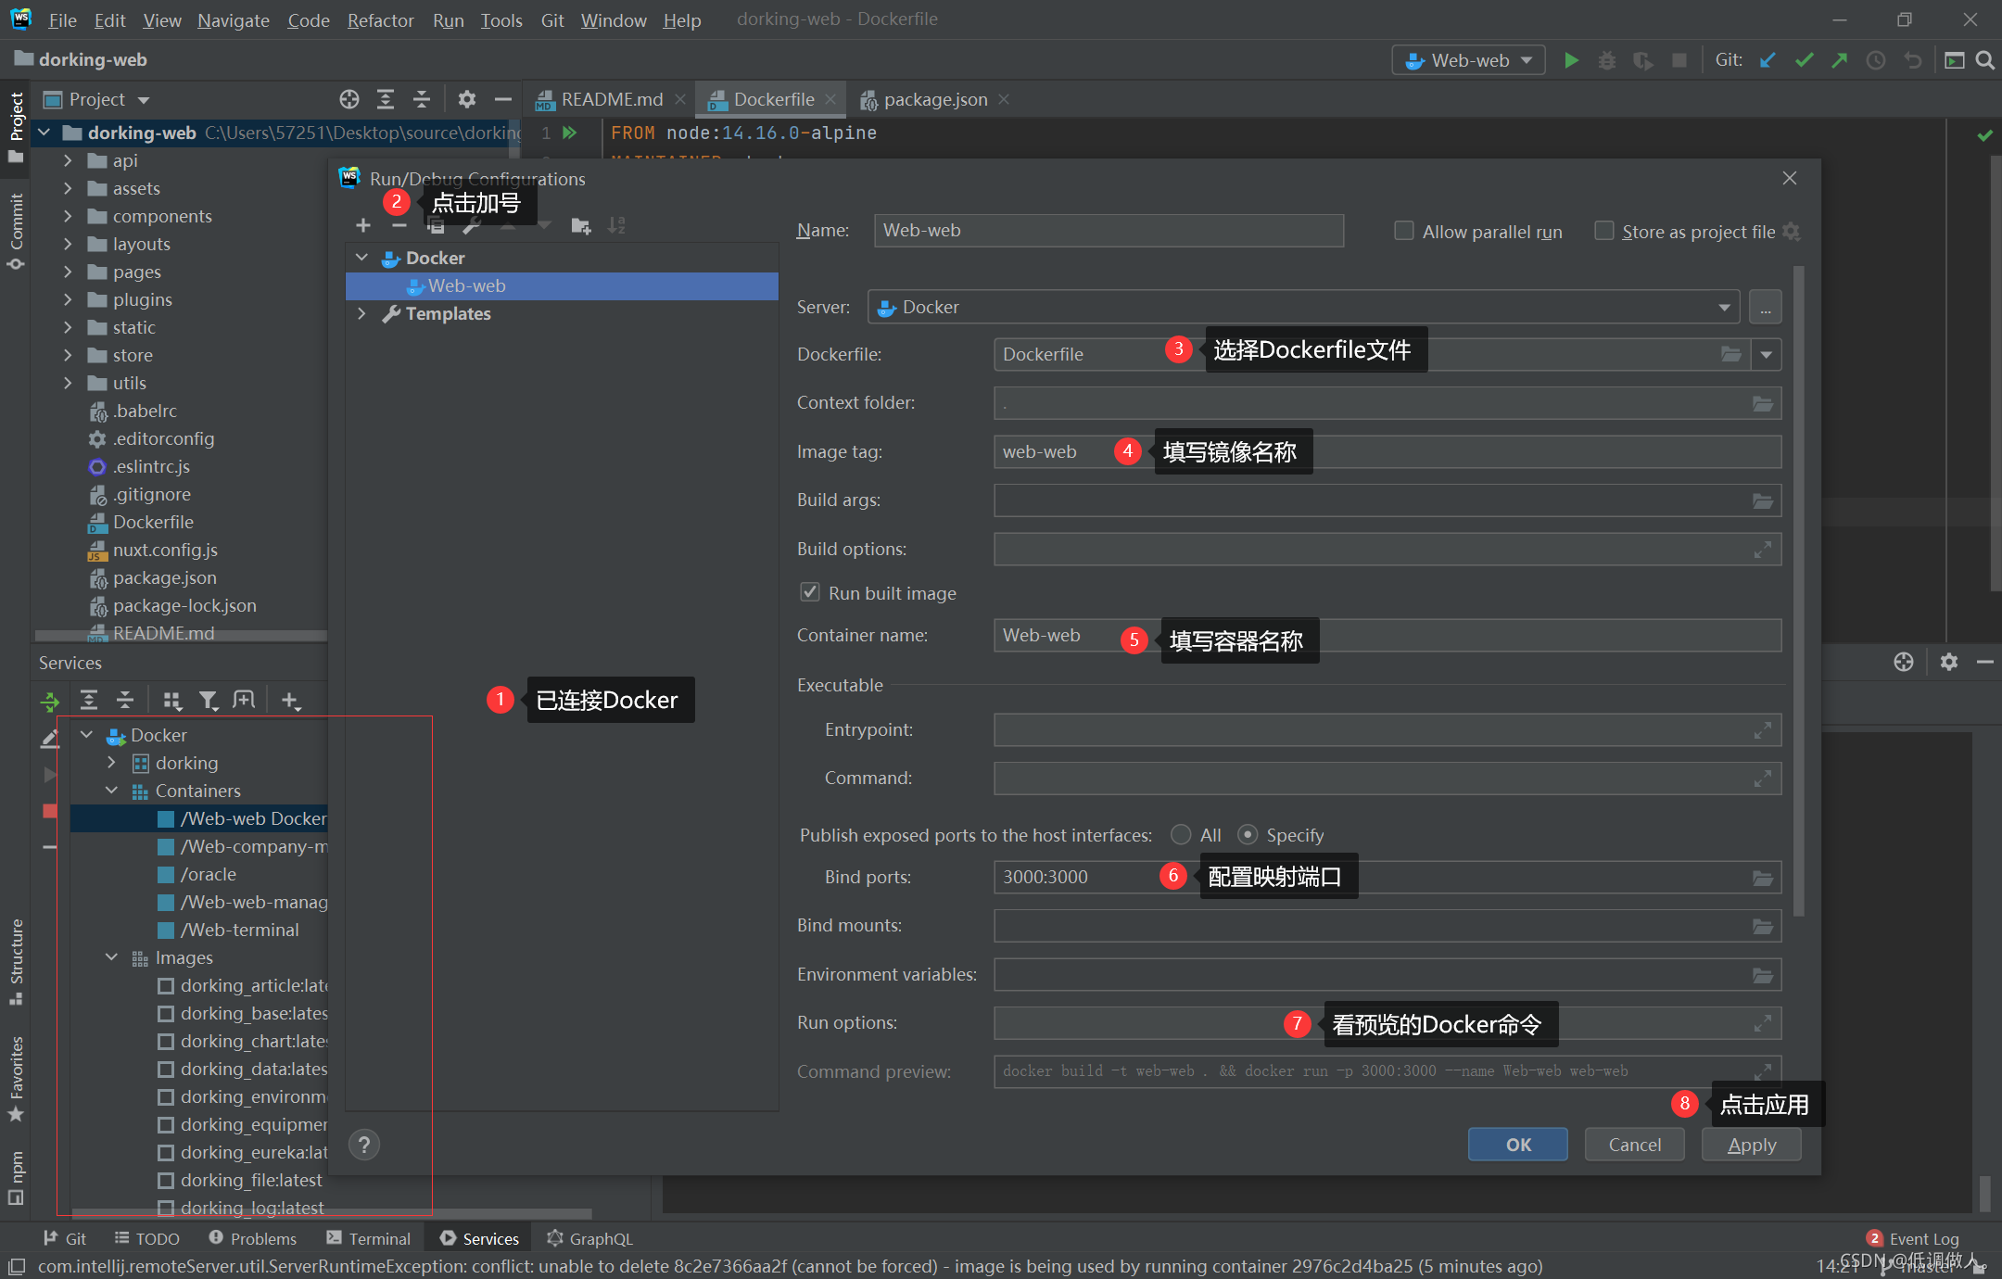Check the dorking_base:latest image checkbox
Viewport: 2002px width, 1279px height.
coord(166,1013)
